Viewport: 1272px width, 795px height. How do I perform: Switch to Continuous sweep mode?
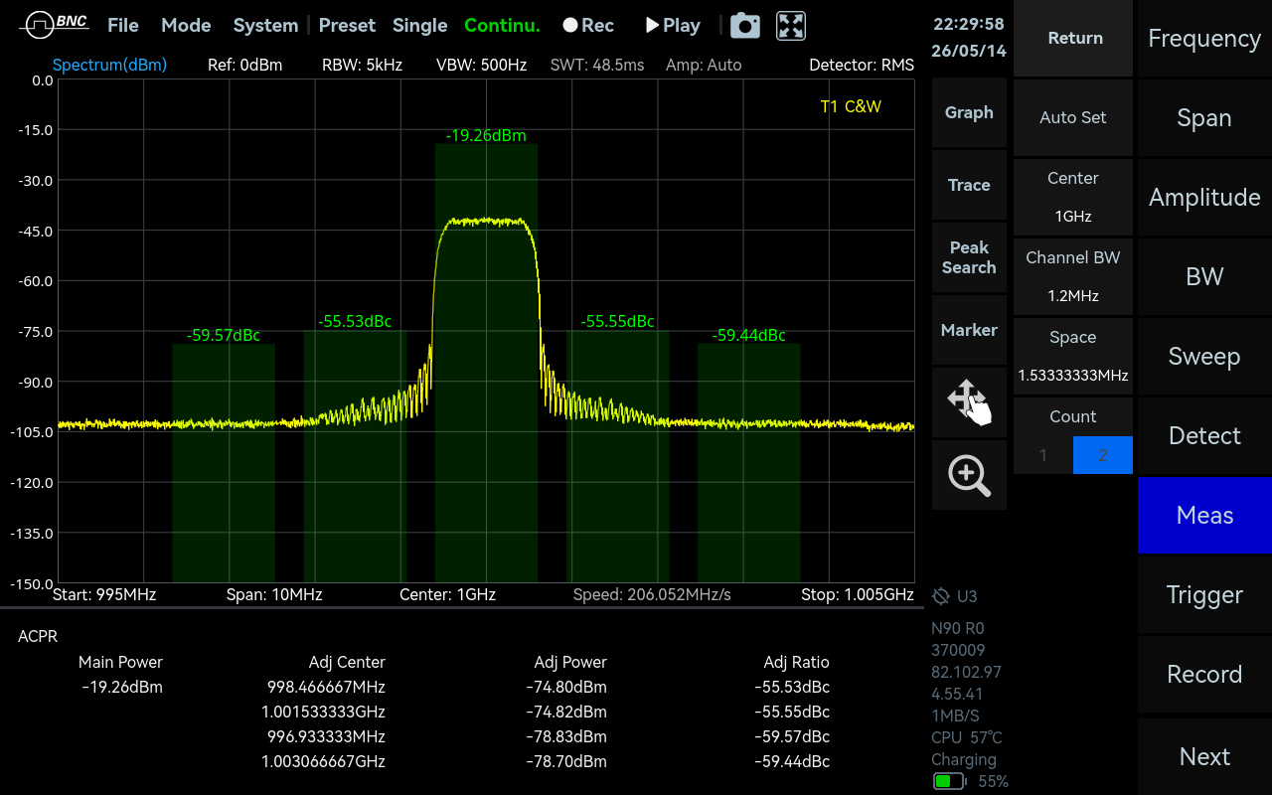pos(502,26)
